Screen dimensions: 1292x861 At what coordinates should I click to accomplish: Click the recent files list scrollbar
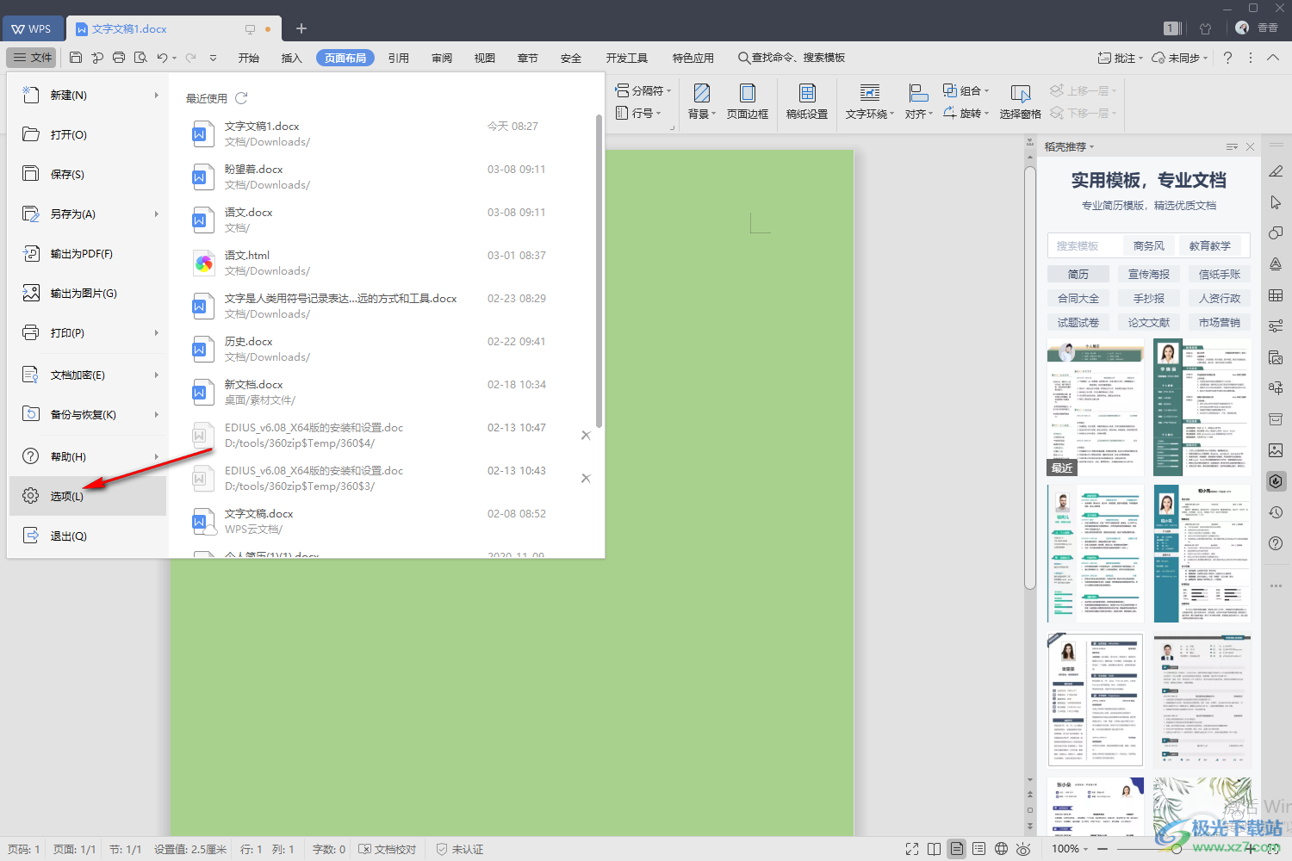(599, 271)
